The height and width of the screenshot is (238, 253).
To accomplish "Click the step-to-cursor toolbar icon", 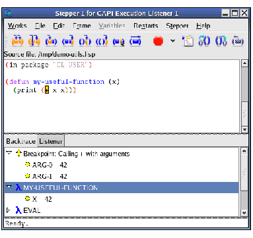I will point(118,41).
